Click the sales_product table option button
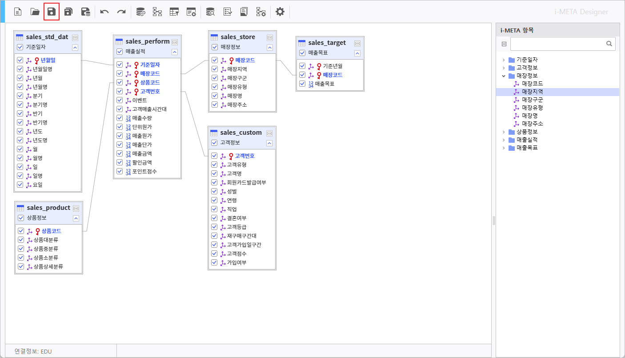 tap(76, 208)
